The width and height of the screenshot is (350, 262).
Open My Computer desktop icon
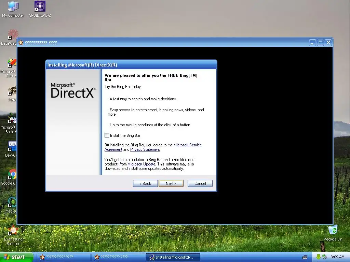[x=13, y=9]
